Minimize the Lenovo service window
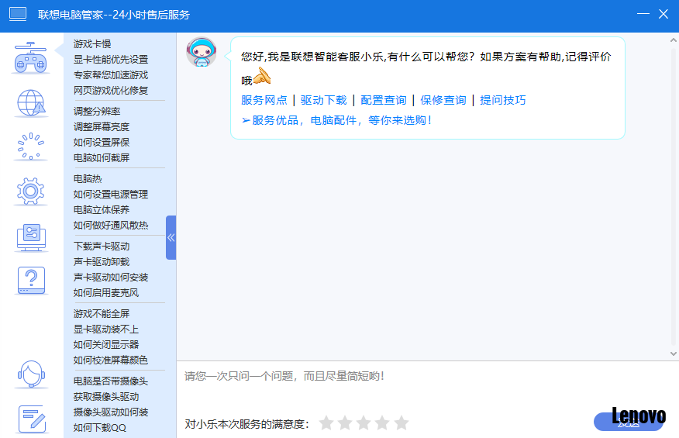 click(643, 14)
